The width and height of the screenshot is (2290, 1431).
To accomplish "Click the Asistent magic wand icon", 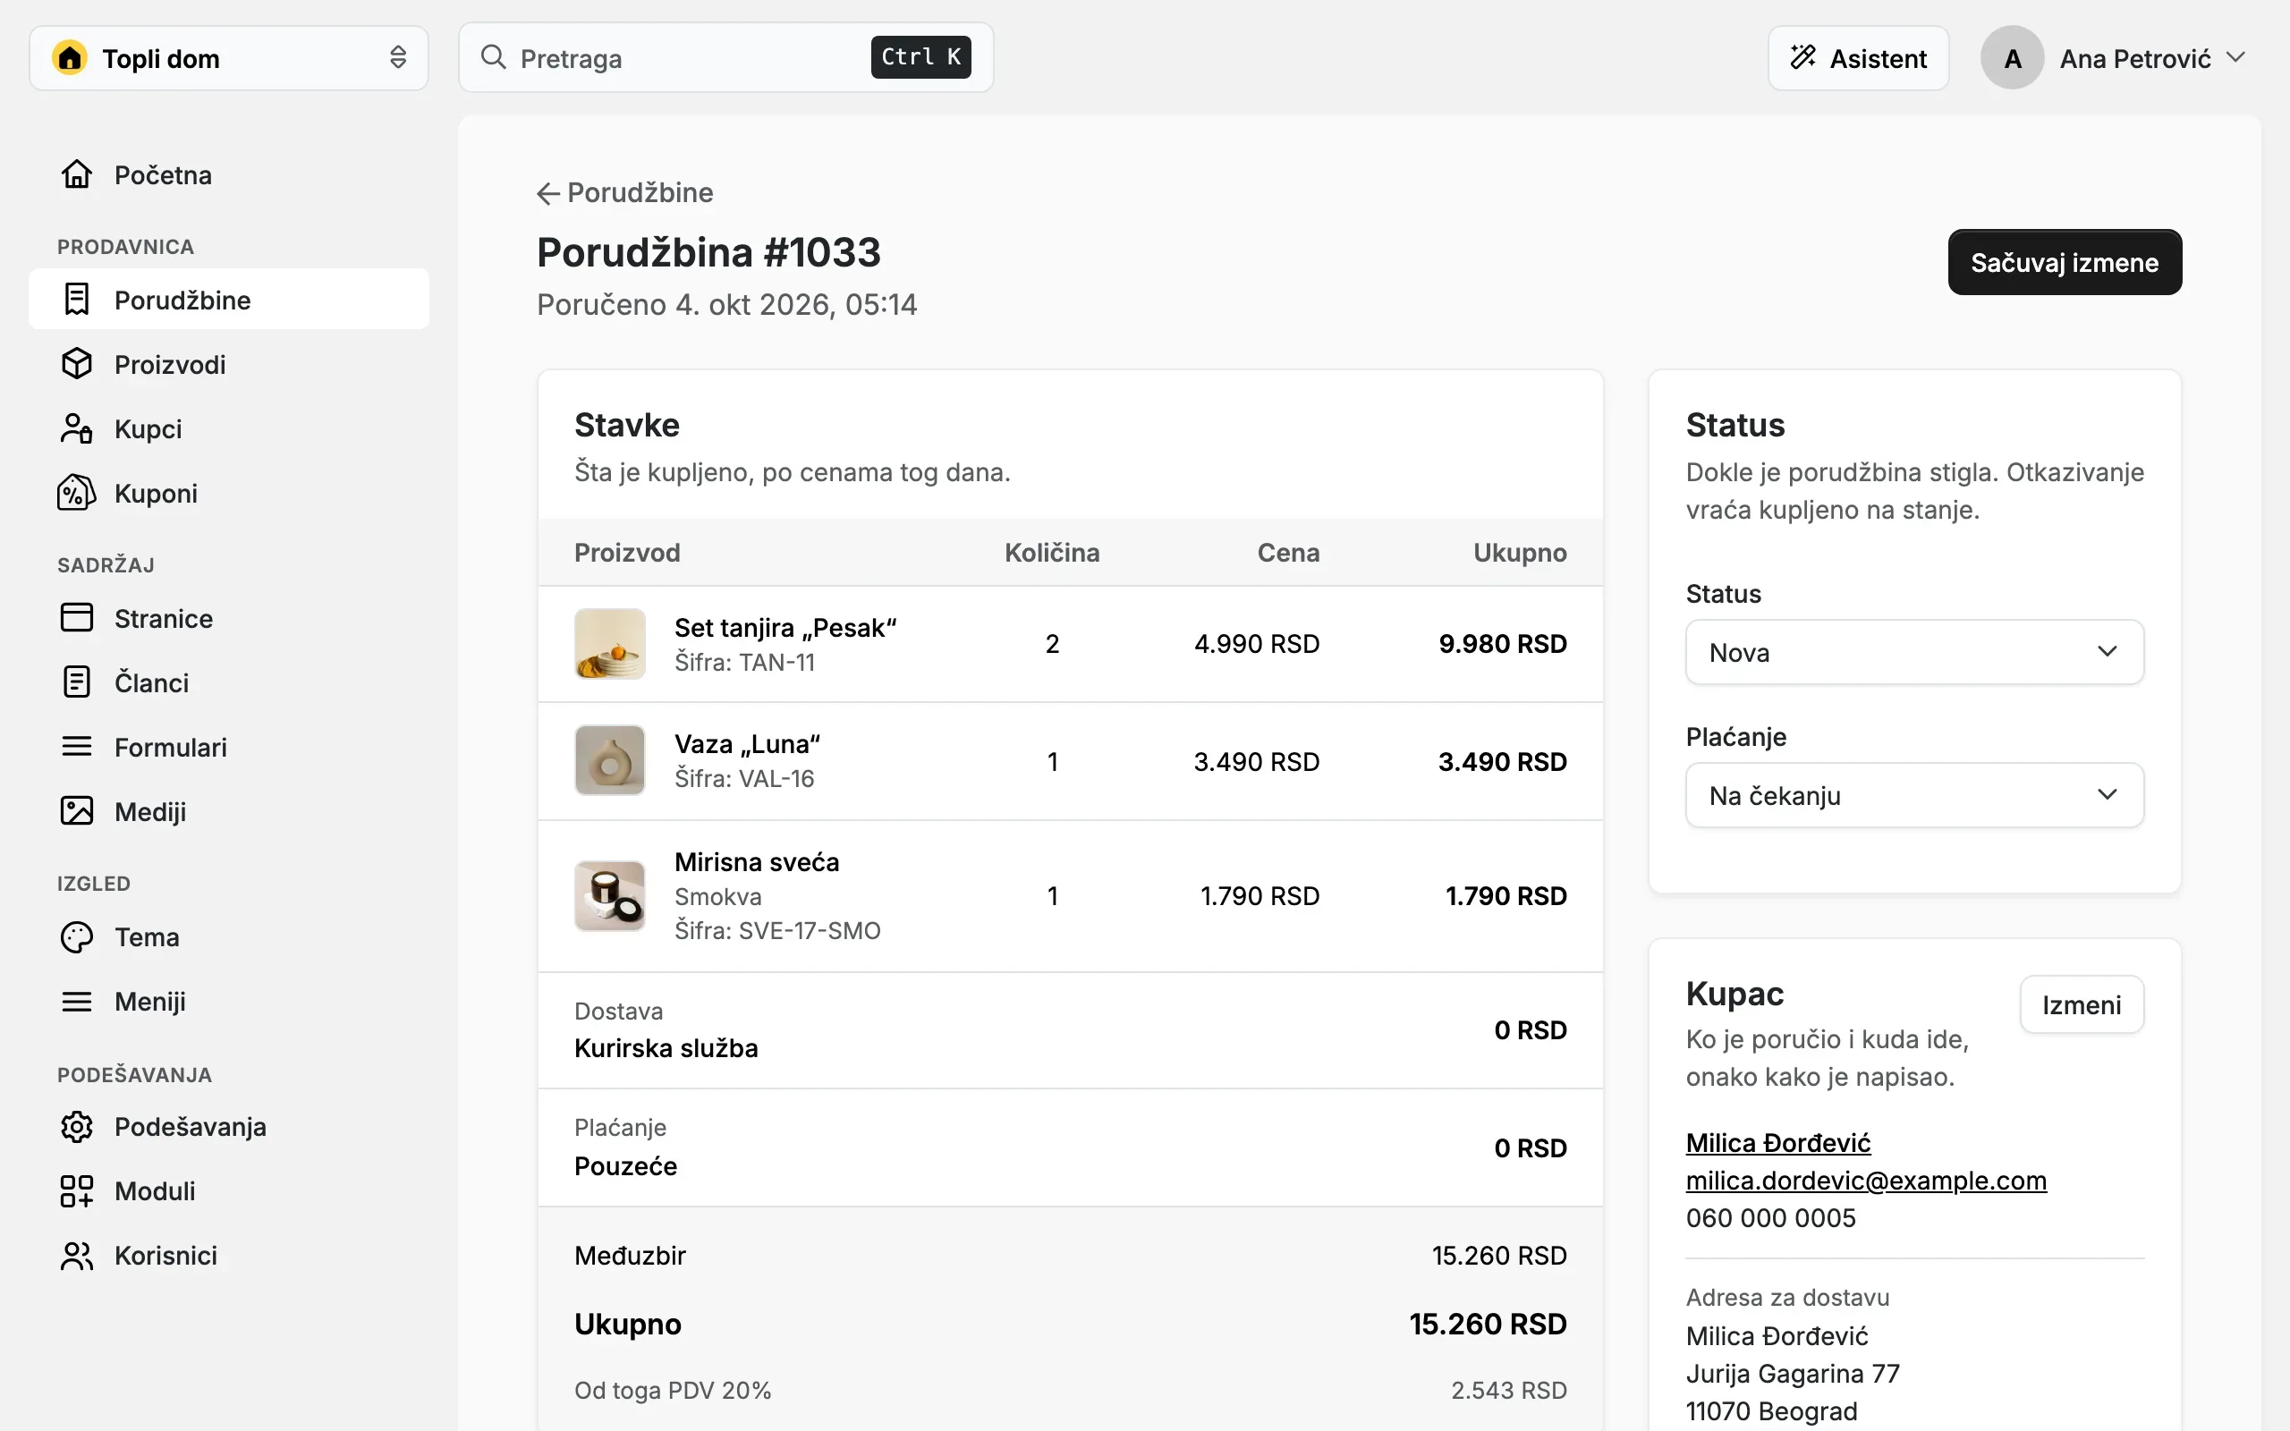I will pyautogui.click(x=1802, y=58).
